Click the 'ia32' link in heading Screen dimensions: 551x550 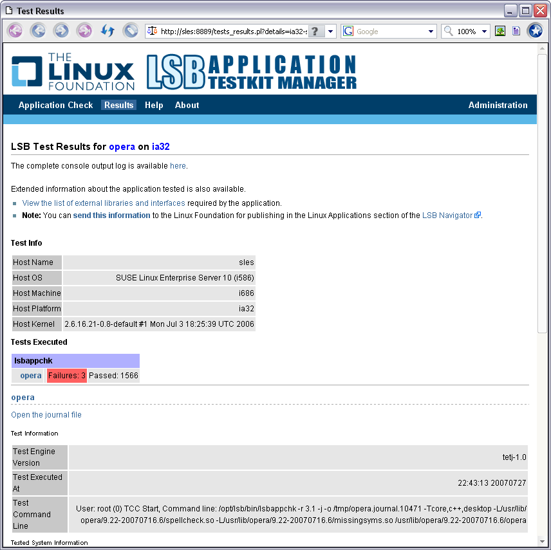[160, 147]
